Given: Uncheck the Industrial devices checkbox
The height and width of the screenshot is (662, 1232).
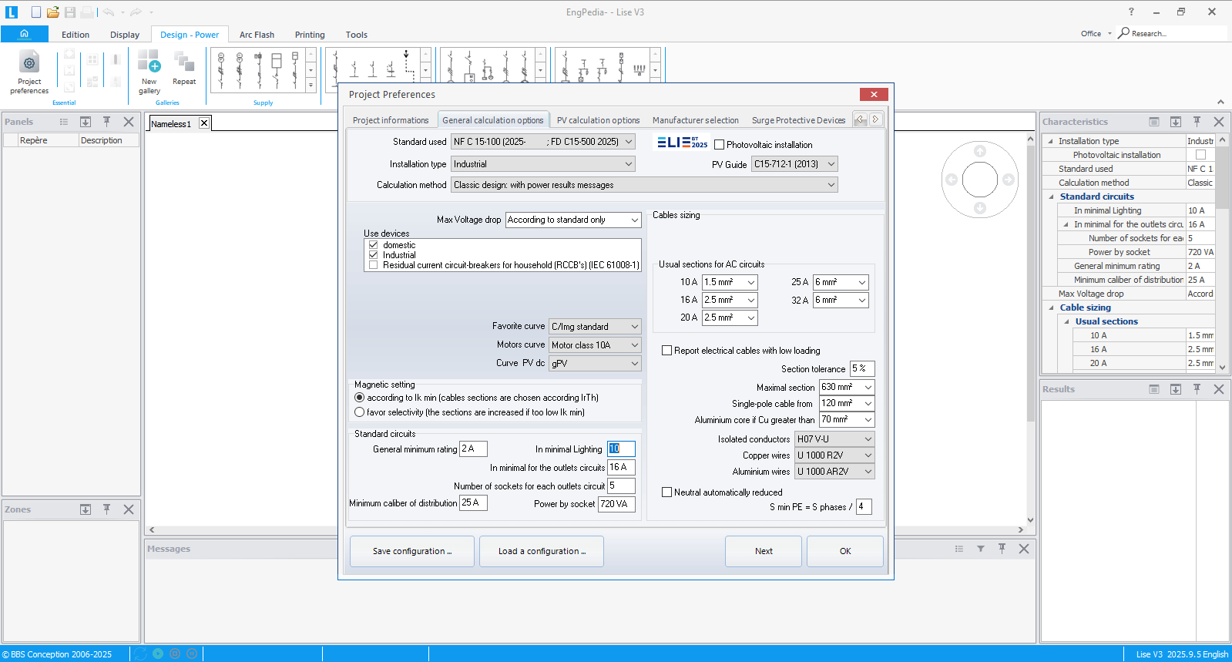Looking at the screenshot, I should pos(374,255).
